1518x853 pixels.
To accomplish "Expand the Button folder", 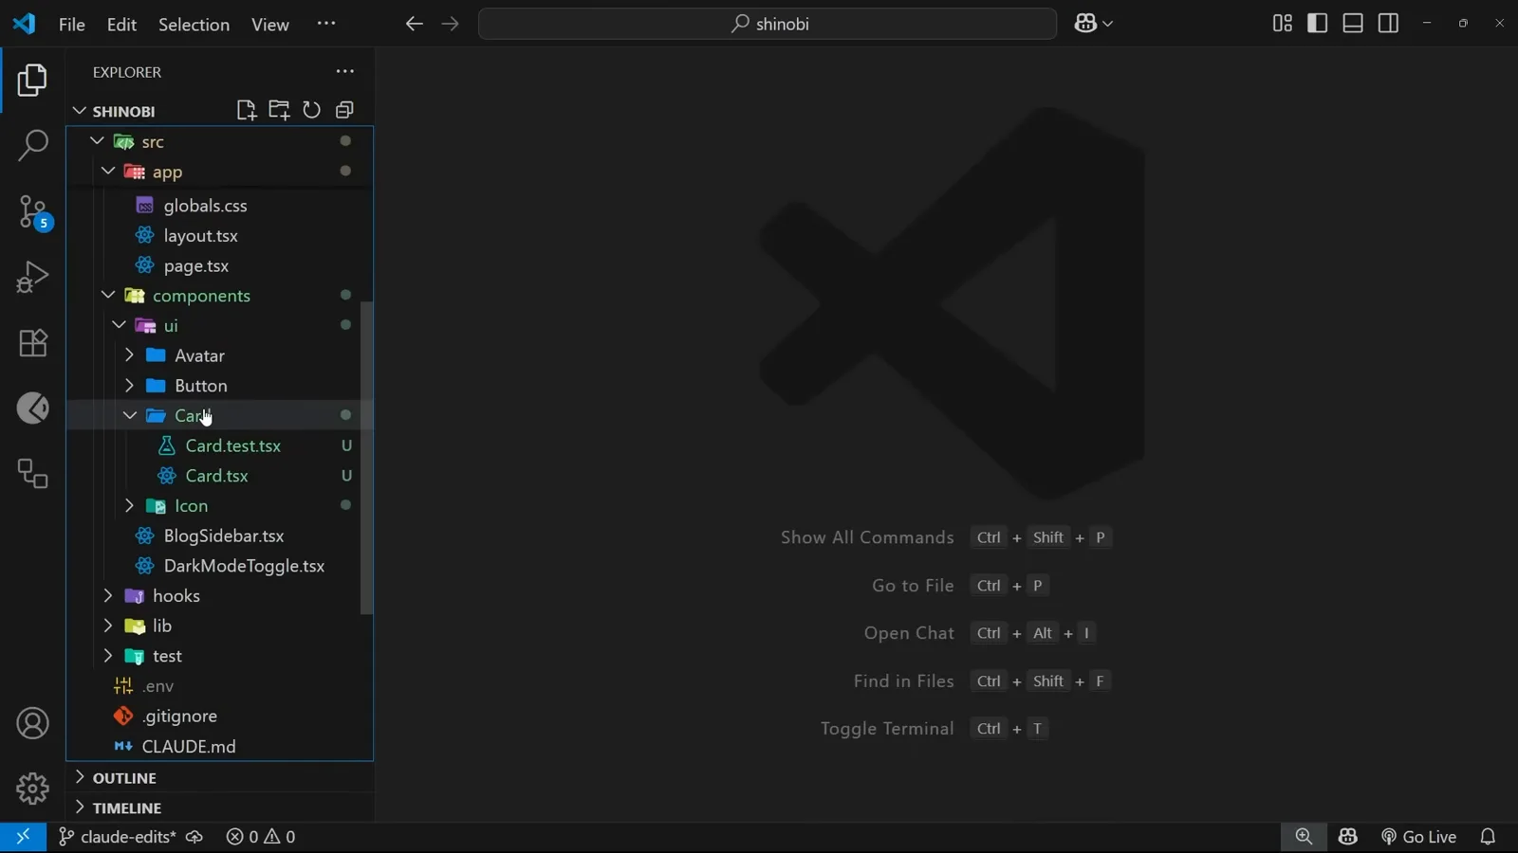I will pyautogui.click(x=130, y=386).
